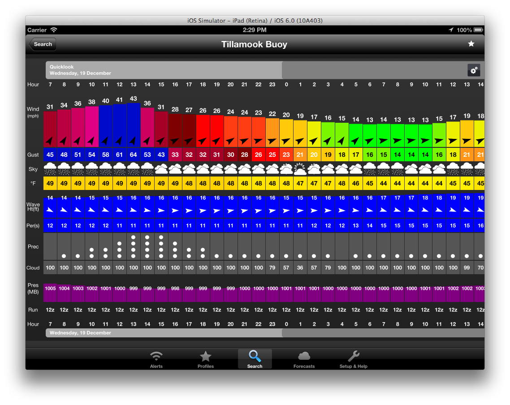
Task: Click the temperature cell showing 46
Action: 356,183
